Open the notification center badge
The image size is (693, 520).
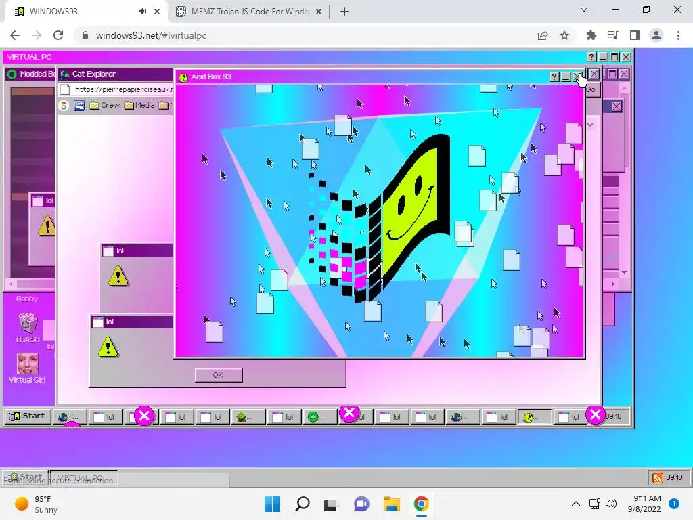[674, 504]
